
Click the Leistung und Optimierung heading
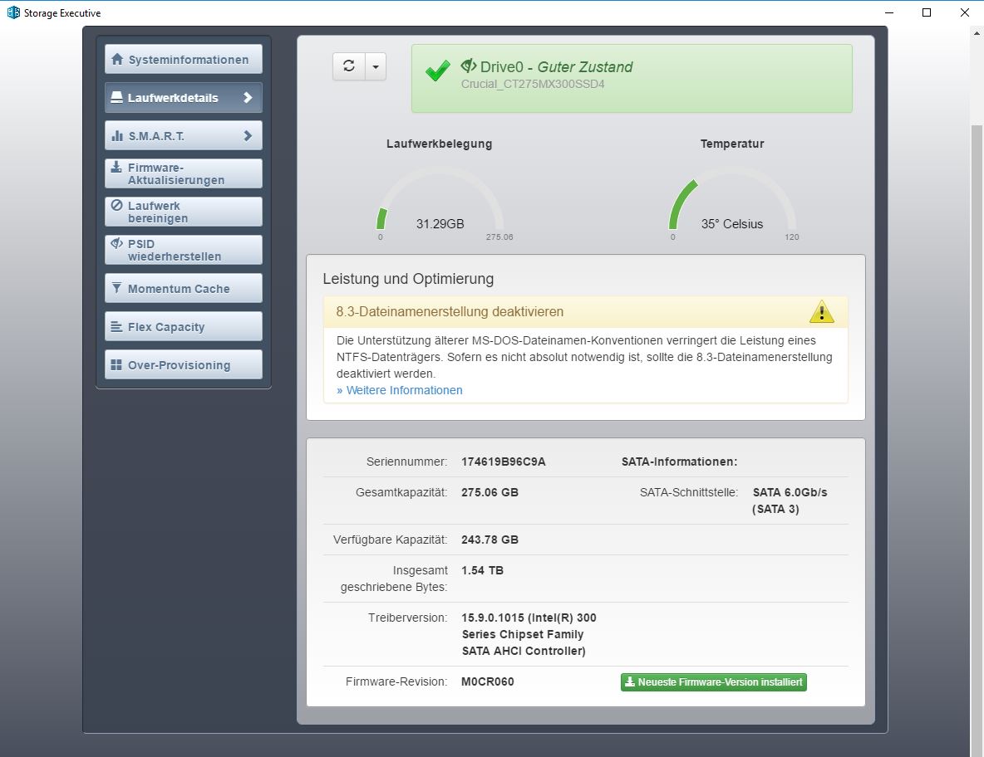point(408,279)
